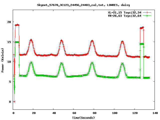The width and height of the screenshot is (160, 120).
Task: Click the 'Time(Seconds)' x-axis label
Action: point(83,118)
